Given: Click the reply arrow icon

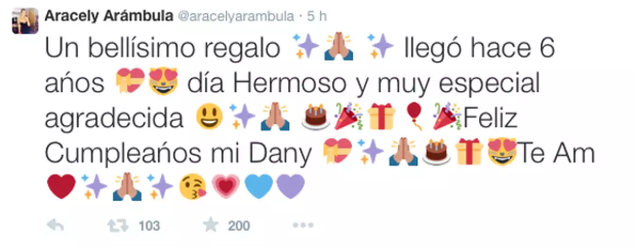Looking at the screenshot, I should tap(55, 226).
